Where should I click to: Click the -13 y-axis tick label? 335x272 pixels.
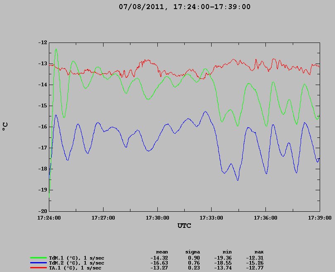43,64
